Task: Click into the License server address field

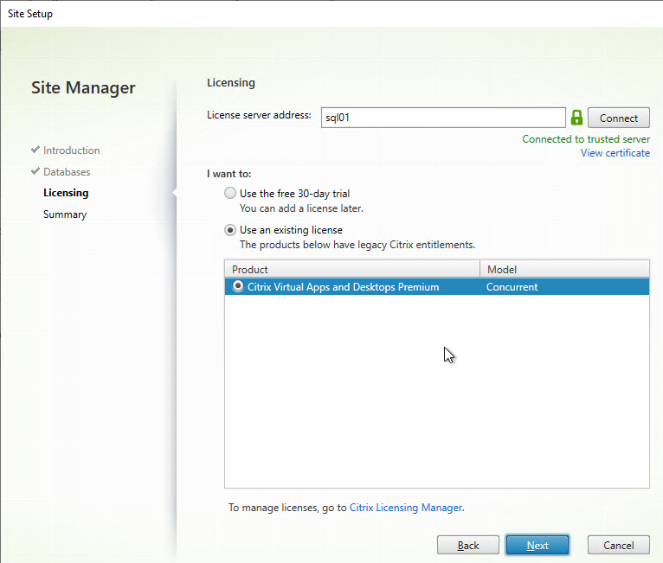Action: pyautogui.click(x=442, y=118)
